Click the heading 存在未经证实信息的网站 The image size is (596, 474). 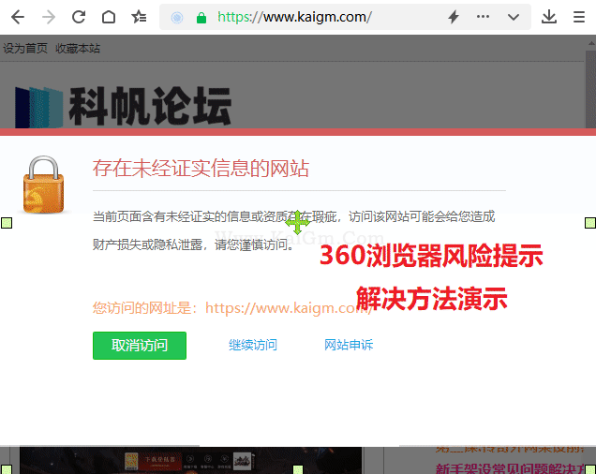coord(201,169)
